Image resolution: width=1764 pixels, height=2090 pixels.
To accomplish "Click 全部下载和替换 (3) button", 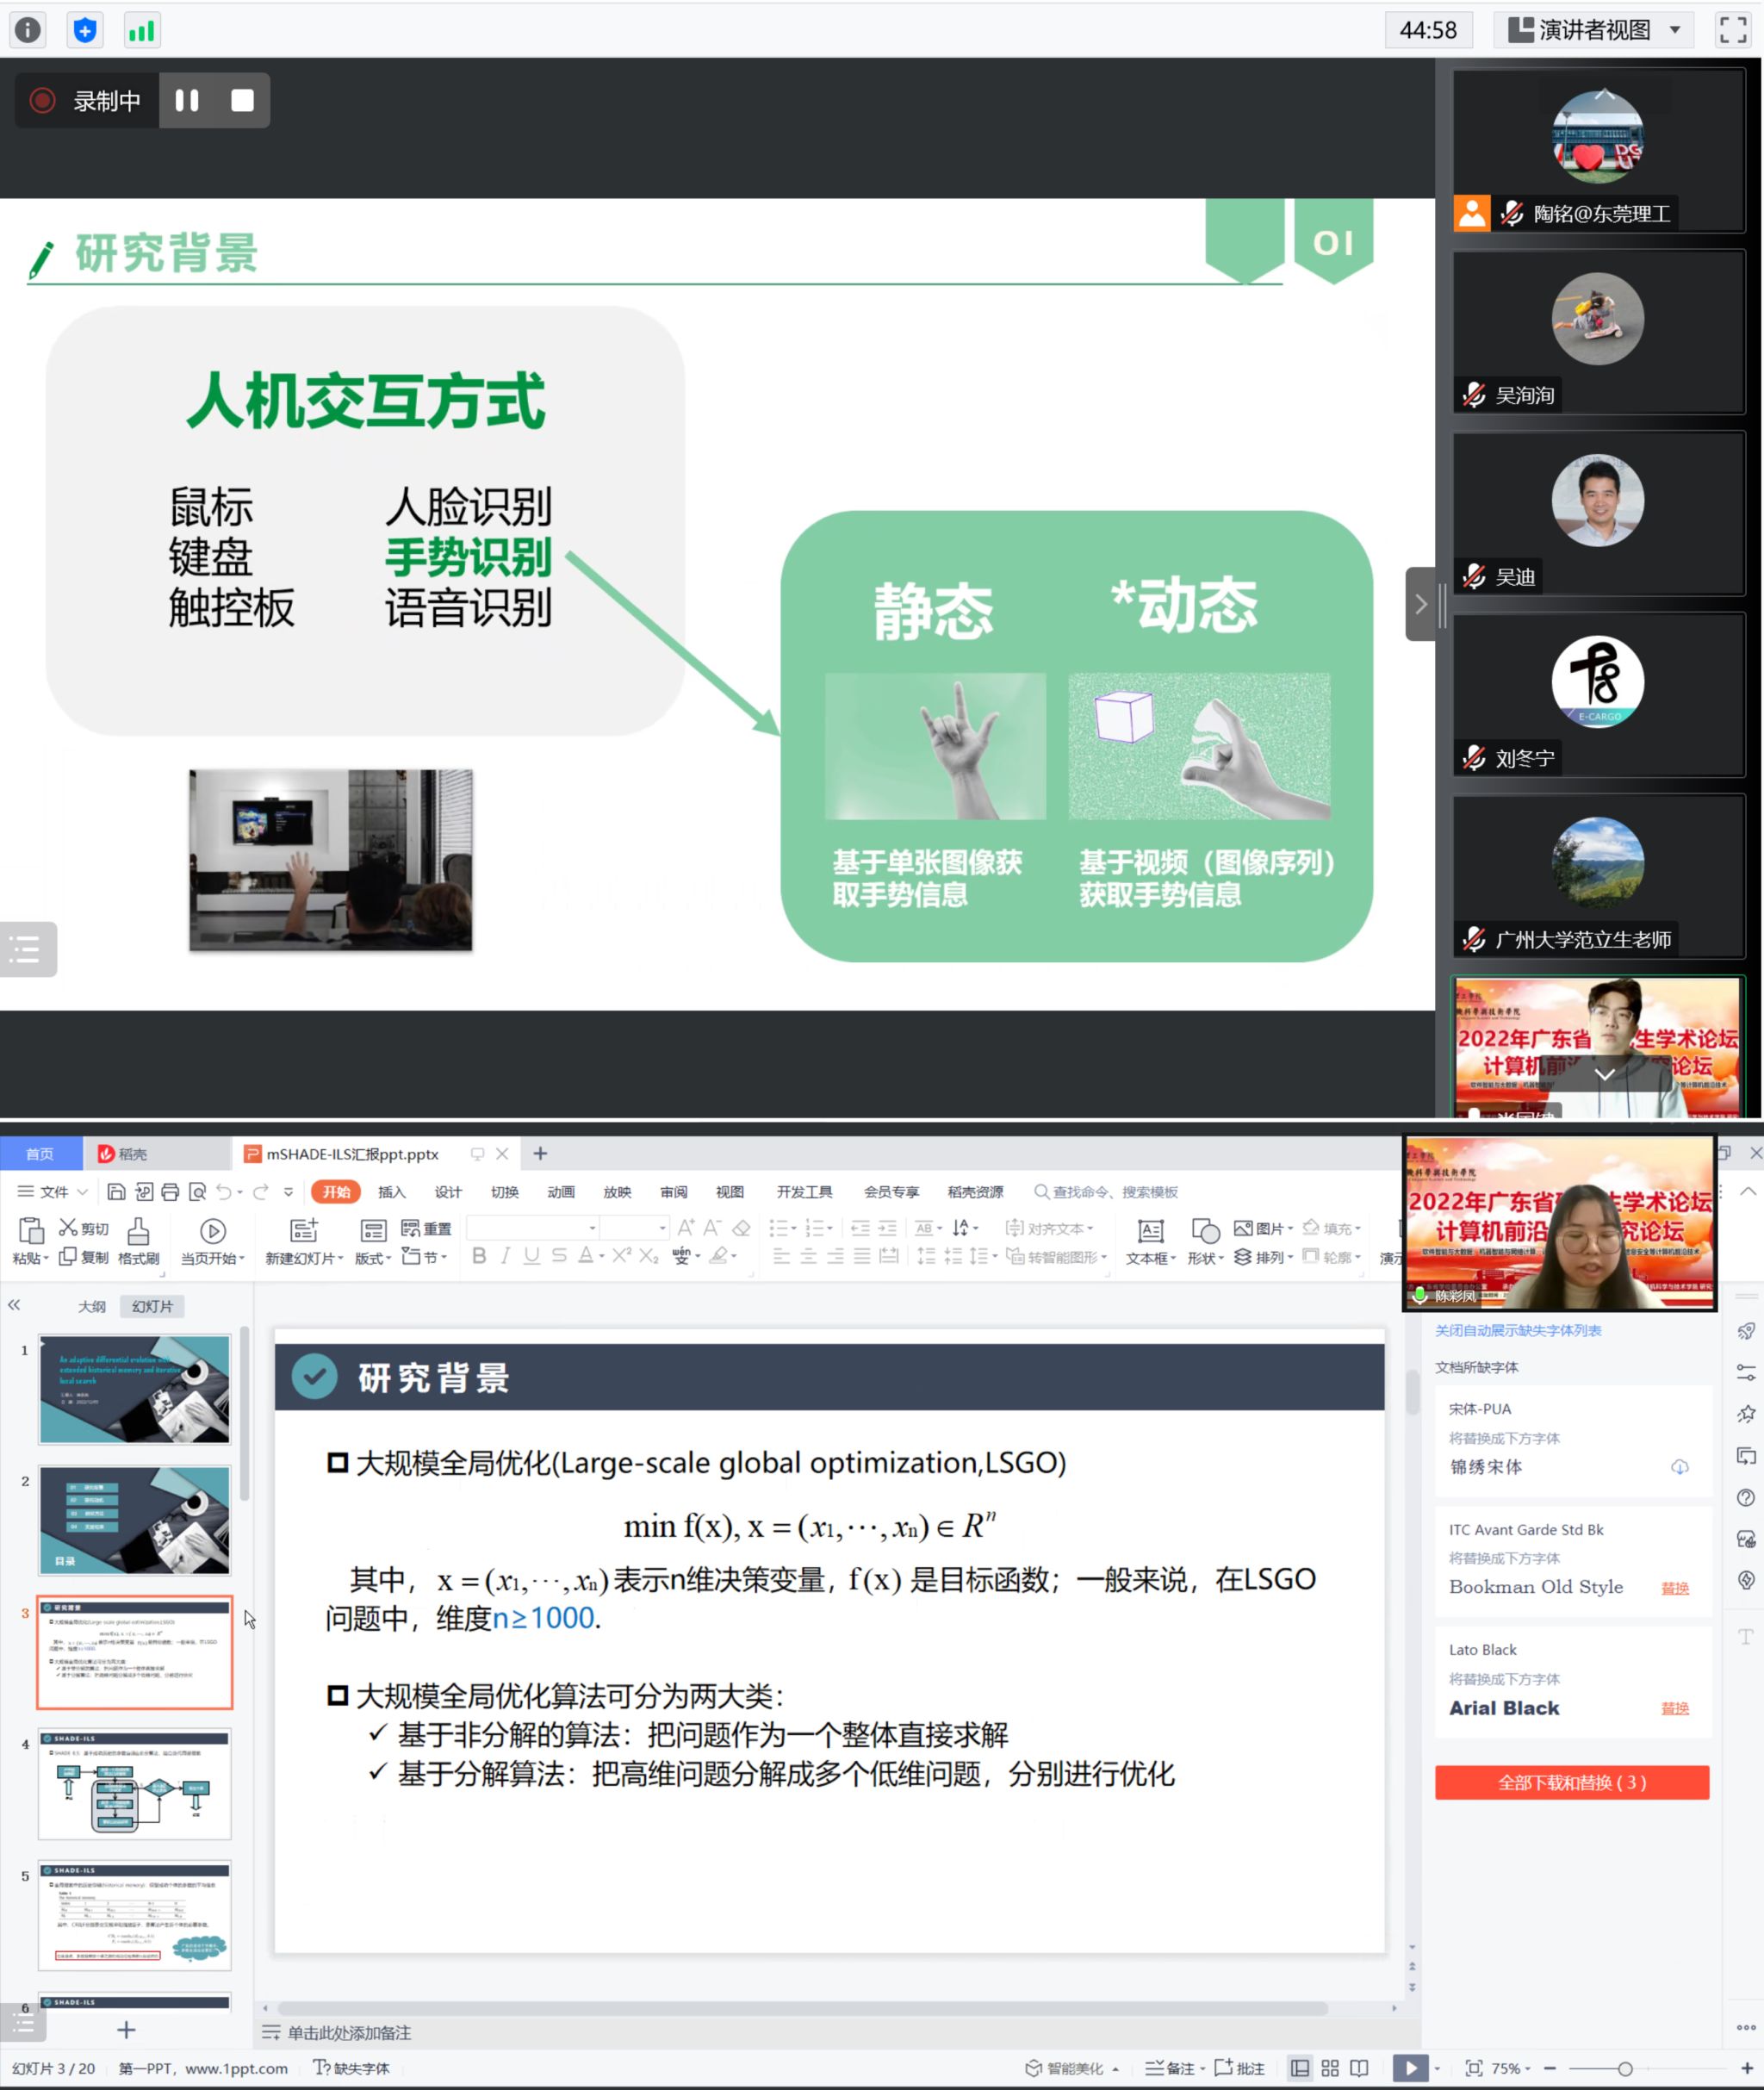I will point(1571,1782).
